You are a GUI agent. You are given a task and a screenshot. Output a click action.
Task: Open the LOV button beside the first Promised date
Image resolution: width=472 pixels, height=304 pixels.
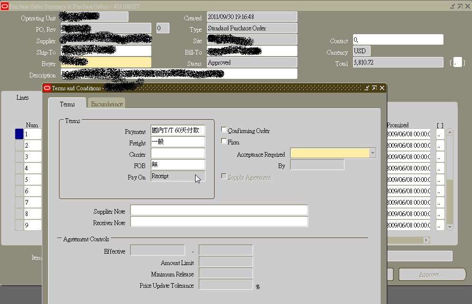440,134
